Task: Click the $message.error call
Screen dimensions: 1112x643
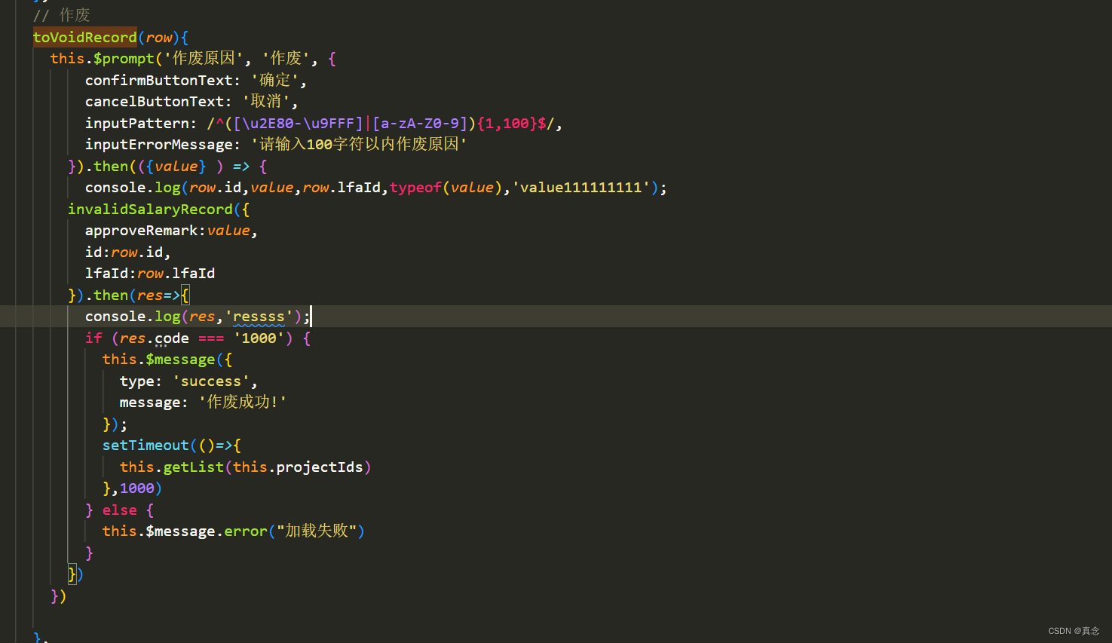Action: pyautogui.click(x=207, y=531)
